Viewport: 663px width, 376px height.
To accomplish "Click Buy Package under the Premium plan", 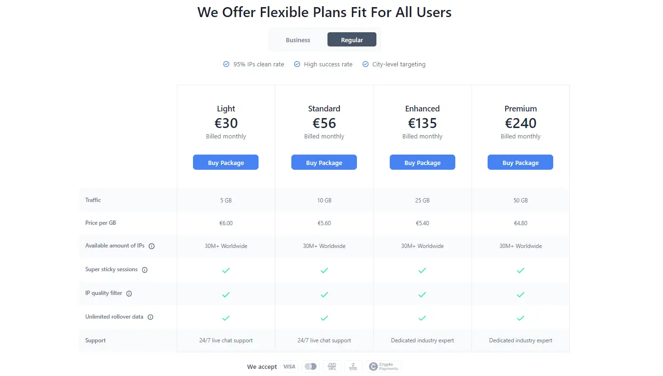I will pyautogui.click(x=520, y=162).
